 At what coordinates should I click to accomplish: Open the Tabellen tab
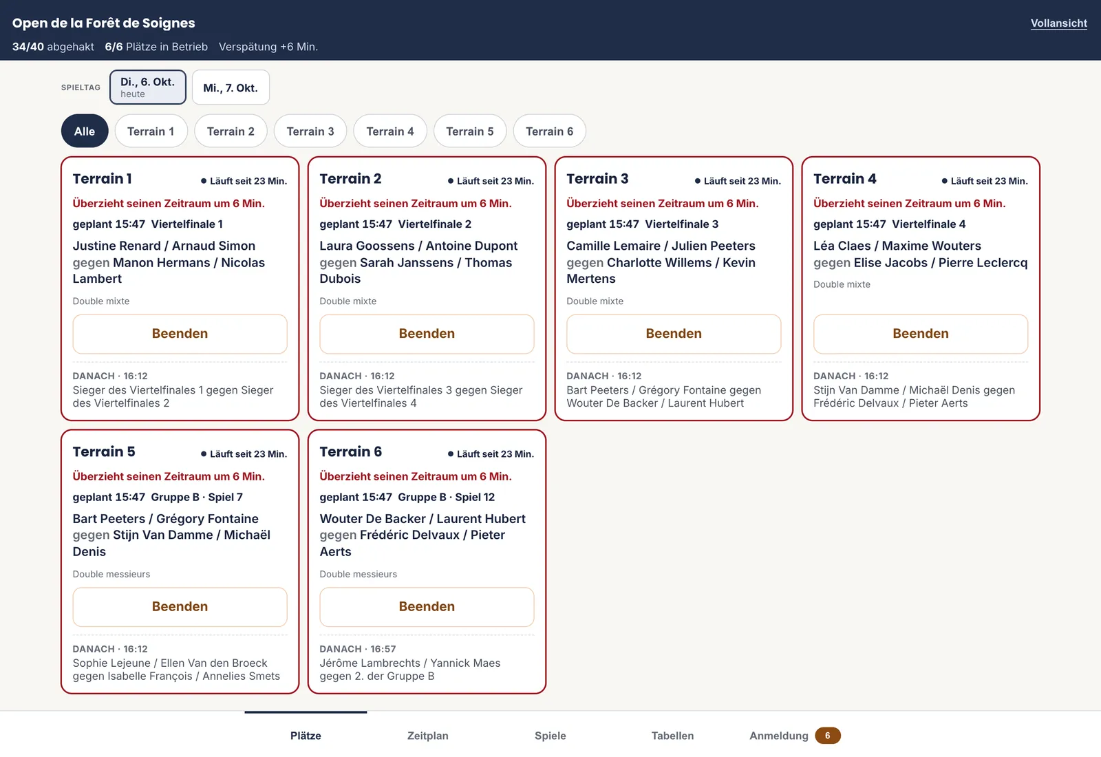(x=673, y=736)
